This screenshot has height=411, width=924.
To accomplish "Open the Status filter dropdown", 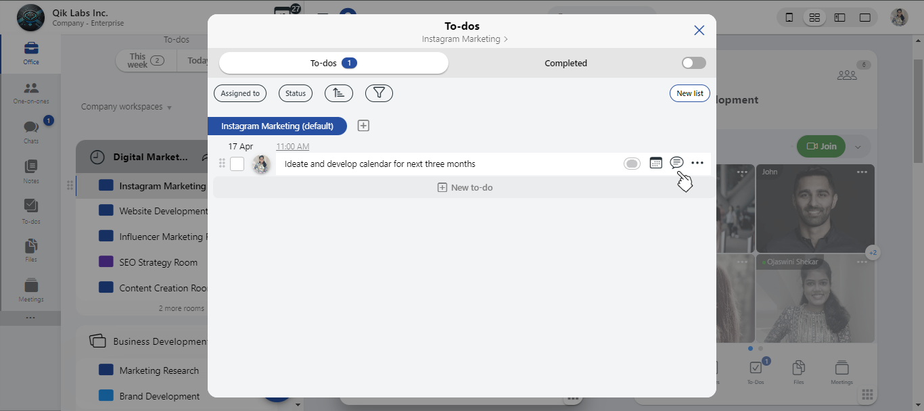I will pos(296,93).
